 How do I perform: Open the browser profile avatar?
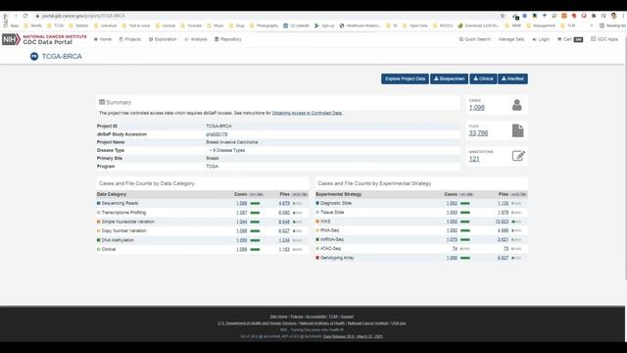[x=614, y=16]
